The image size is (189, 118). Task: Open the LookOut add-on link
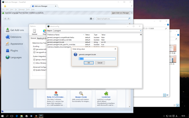coord(106,97)
